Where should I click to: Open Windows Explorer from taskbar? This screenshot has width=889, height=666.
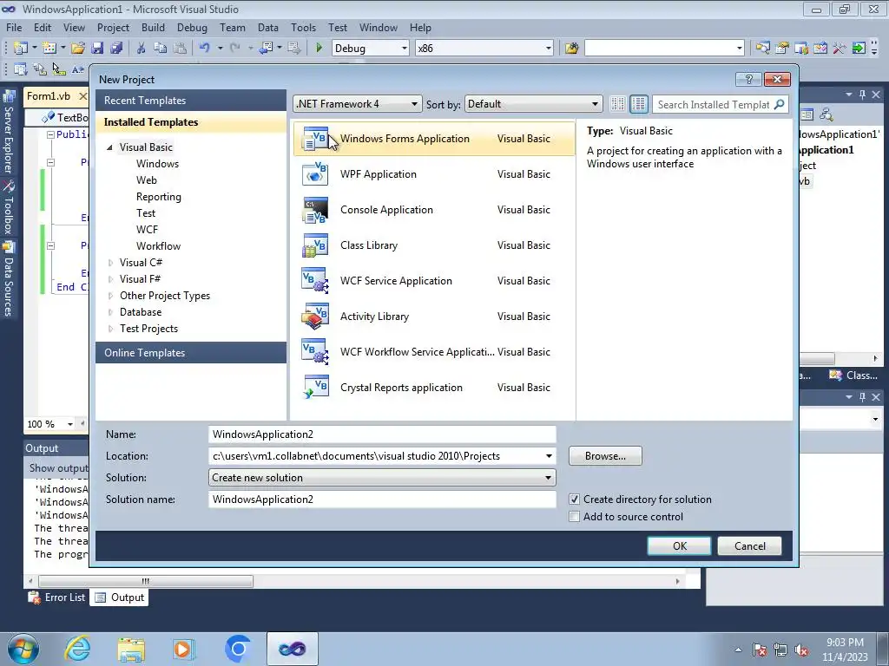131,649
